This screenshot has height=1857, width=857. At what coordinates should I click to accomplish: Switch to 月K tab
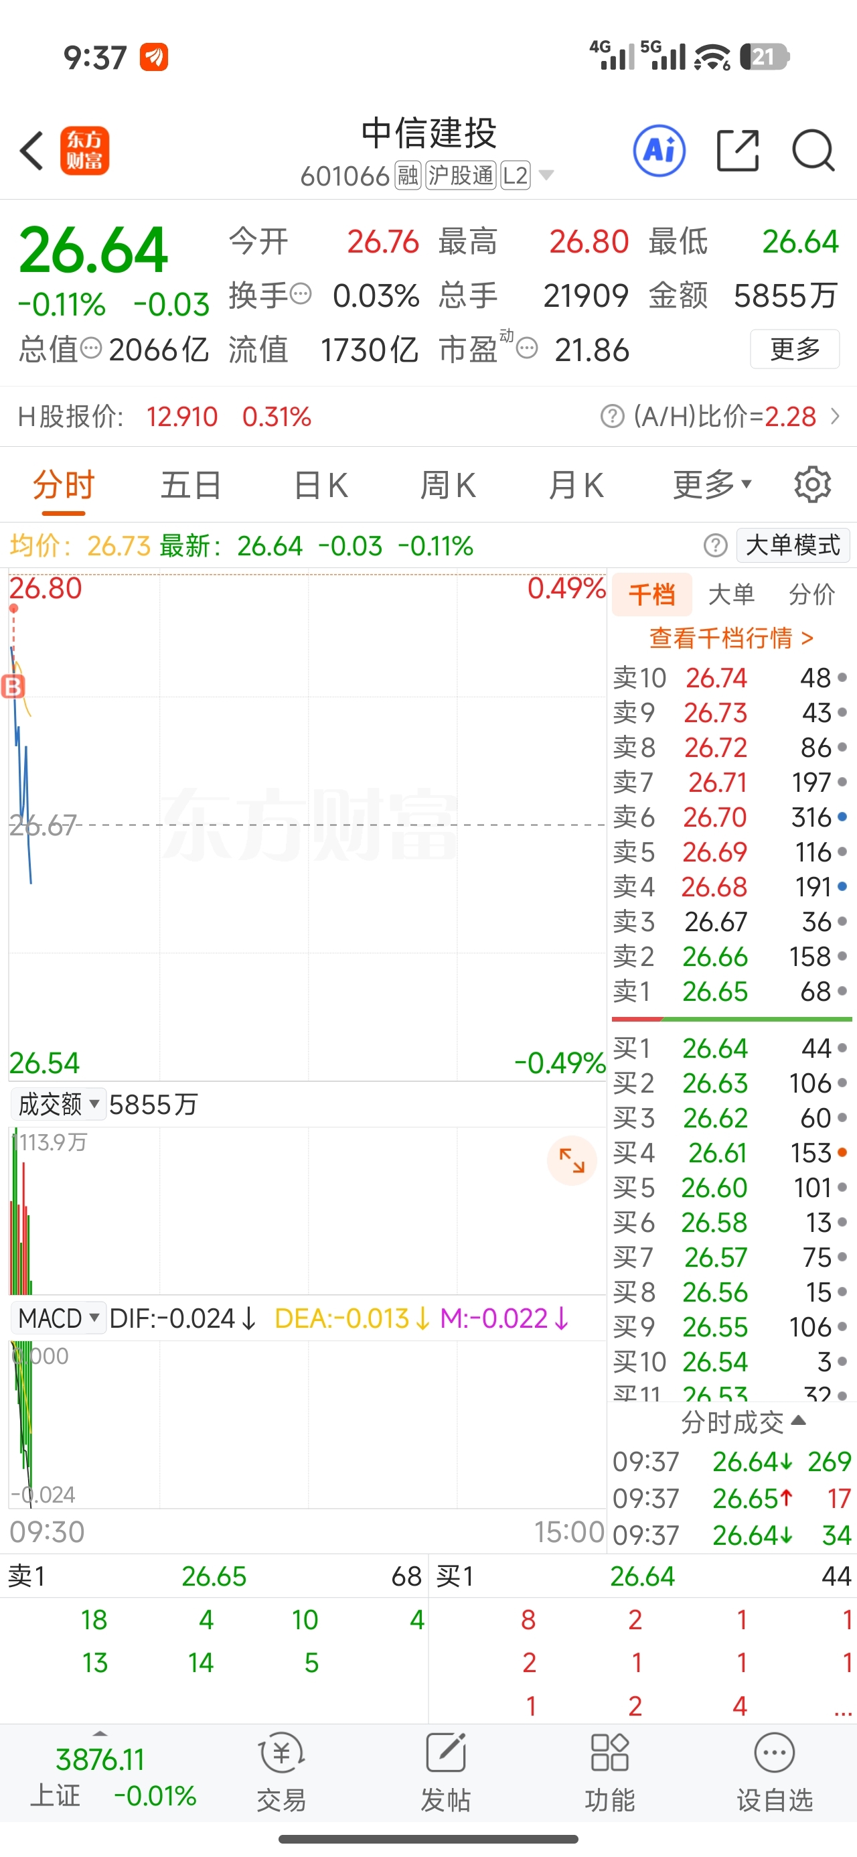(x=575, y=484)
